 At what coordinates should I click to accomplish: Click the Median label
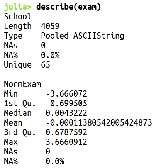(18, 113)
